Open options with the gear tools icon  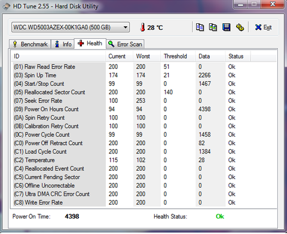point(240,27)
